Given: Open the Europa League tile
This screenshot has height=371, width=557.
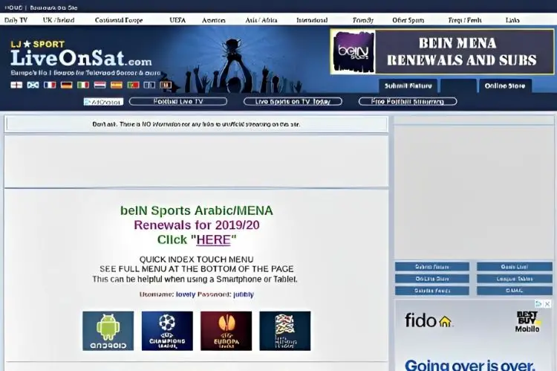Looking at the screenshot, I should [227, 331].
